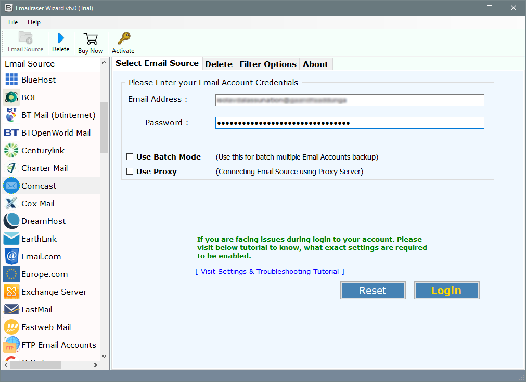Select the Charter Mail icon
The image size is (526, 382).
coord(11,168)
